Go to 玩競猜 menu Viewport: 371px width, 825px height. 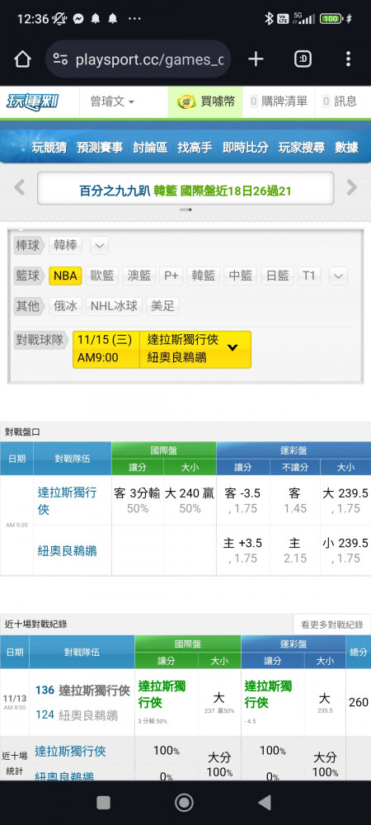tap(49, 148)
